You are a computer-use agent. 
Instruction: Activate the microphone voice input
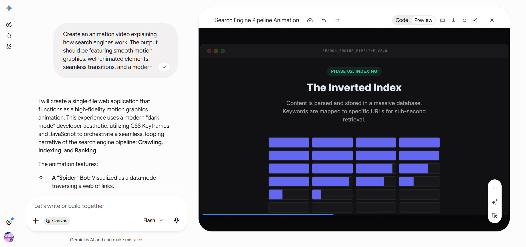[176, 220]
